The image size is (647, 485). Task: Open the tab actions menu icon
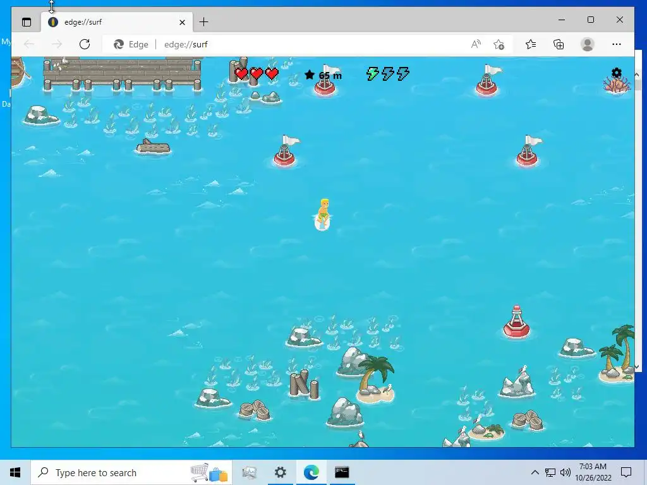[x=27, y=22]
